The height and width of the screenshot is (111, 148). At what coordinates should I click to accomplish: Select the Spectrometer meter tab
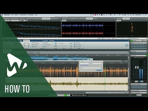point(46,18)
